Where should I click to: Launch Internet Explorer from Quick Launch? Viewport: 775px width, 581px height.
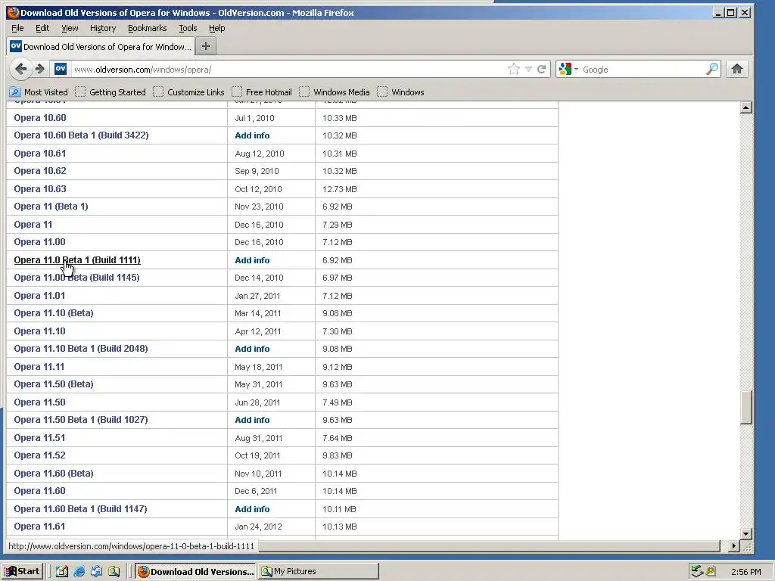(x=79, y=571)
